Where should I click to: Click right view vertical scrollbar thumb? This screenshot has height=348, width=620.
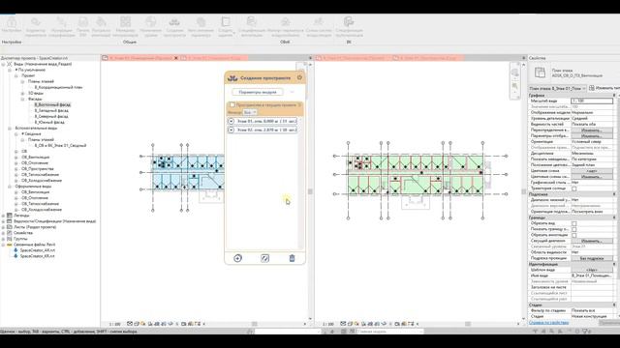pyautogui.click(x=524, y=191)
